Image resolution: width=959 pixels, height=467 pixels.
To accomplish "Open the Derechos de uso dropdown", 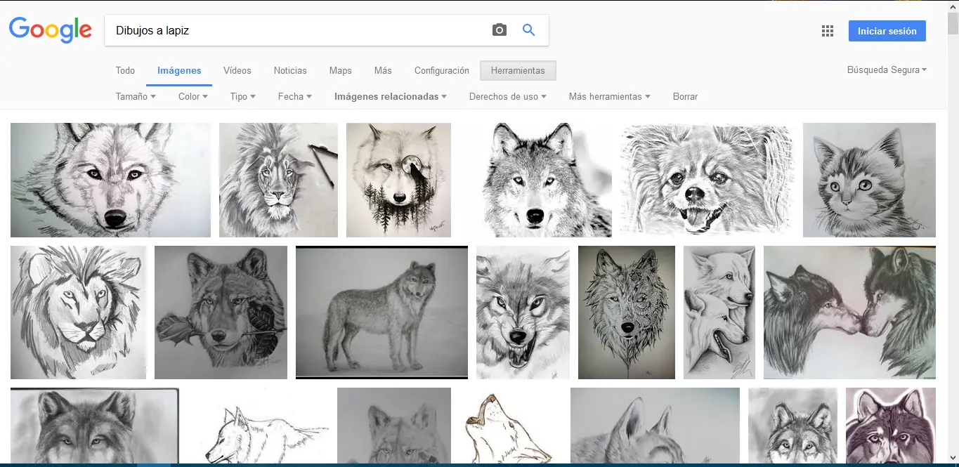I will click(507, 96).
